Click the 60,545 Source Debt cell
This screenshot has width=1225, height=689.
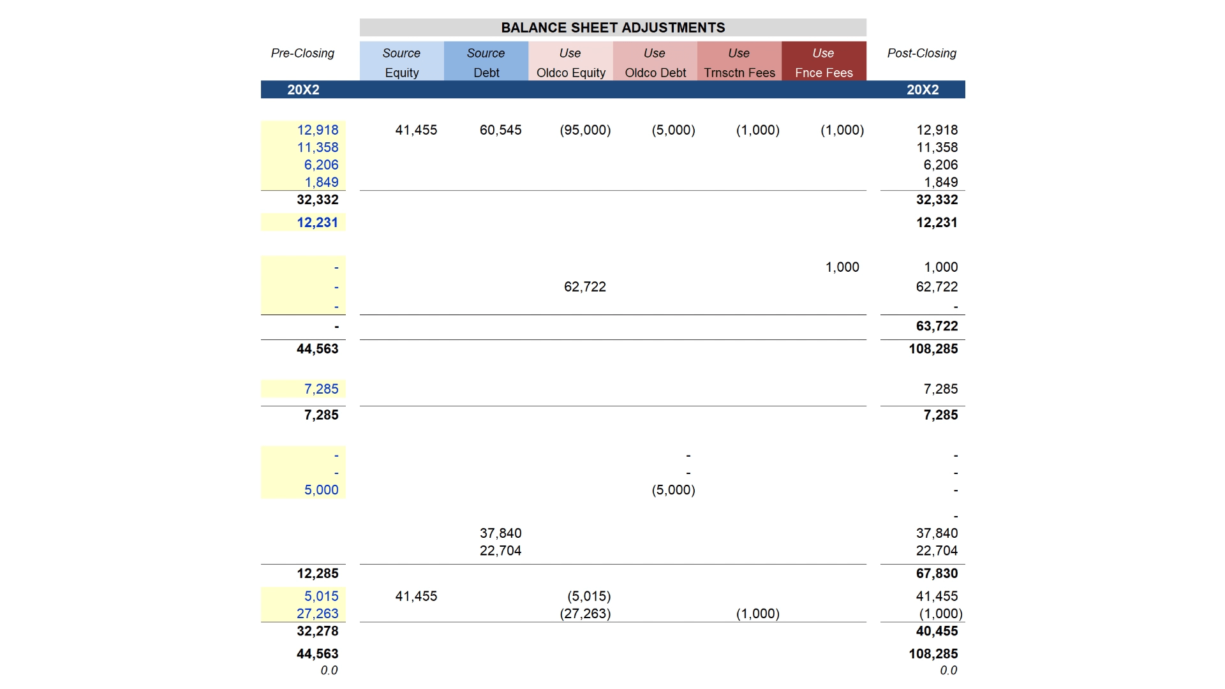click(500, 130)
